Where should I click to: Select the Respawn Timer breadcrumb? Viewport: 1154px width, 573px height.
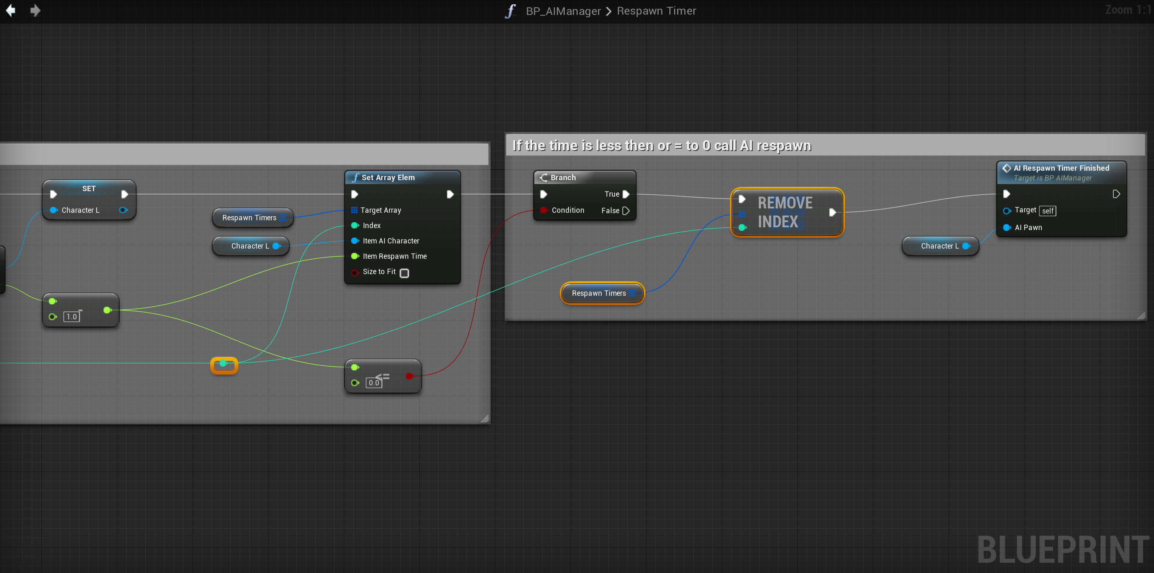tap(656, 11)
